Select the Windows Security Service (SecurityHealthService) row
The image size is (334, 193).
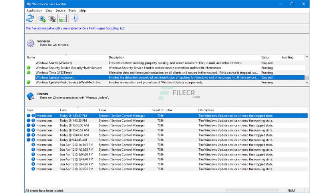[x=165, y=68]
